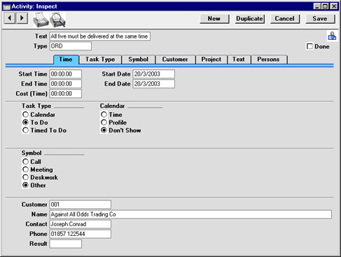This screenshot has width=341, height=257.
Task: Switch to the Project tab
Action: pos(211,60)
